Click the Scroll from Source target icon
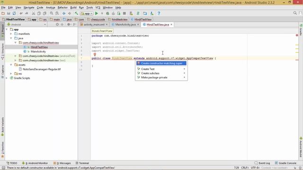Image resolution: width=303 pixels, height=170 pixels. coord(57,25)
